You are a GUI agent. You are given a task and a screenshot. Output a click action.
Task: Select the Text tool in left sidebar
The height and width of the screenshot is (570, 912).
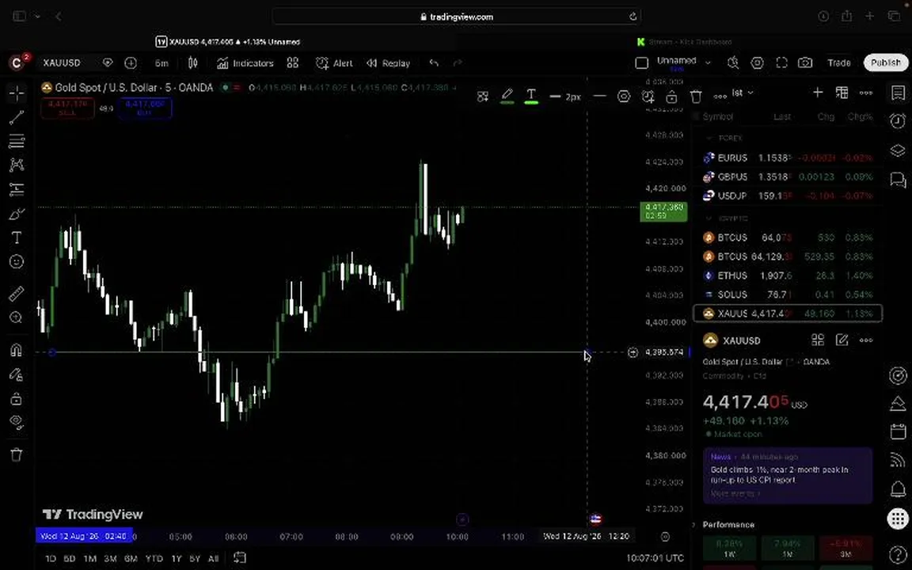pyautogui.click(x=17, y=237)
